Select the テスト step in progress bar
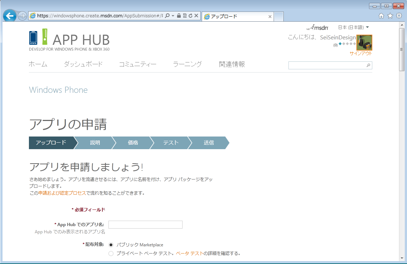407x264 pixels. pyautogui.click(x=171, y=143)
